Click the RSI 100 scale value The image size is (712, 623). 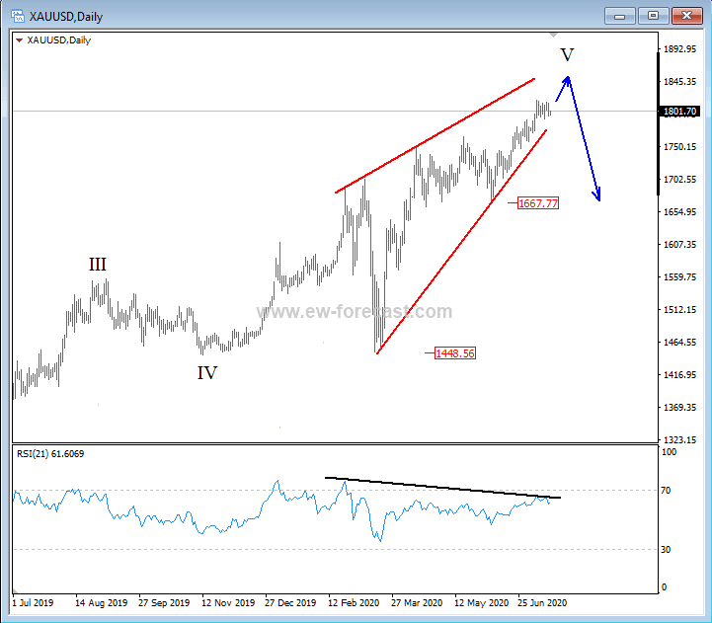click(669, 452)
